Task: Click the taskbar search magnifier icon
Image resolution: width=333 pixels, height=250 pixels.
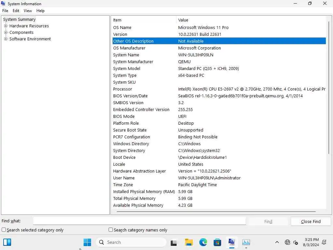Action: coord(101,242)
